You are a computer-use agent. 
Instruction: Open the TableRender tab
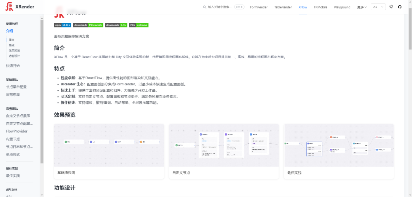tap(283, 7)
